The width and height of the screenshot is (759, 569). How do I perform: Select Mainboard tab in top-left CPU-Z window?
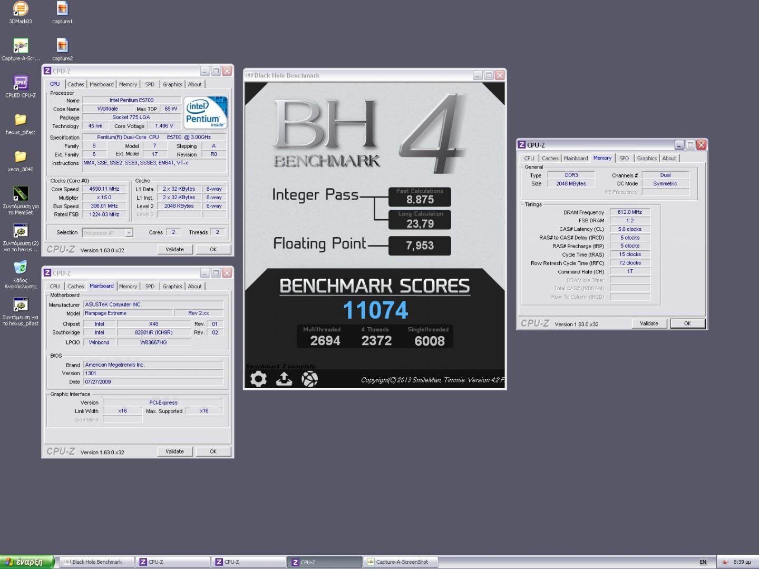(101, 84)
